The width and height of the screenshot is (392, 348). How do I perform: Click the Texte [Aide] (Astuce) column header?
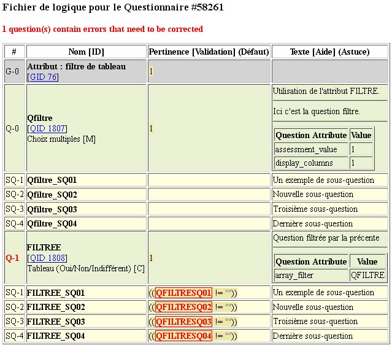tap(329, 52)
